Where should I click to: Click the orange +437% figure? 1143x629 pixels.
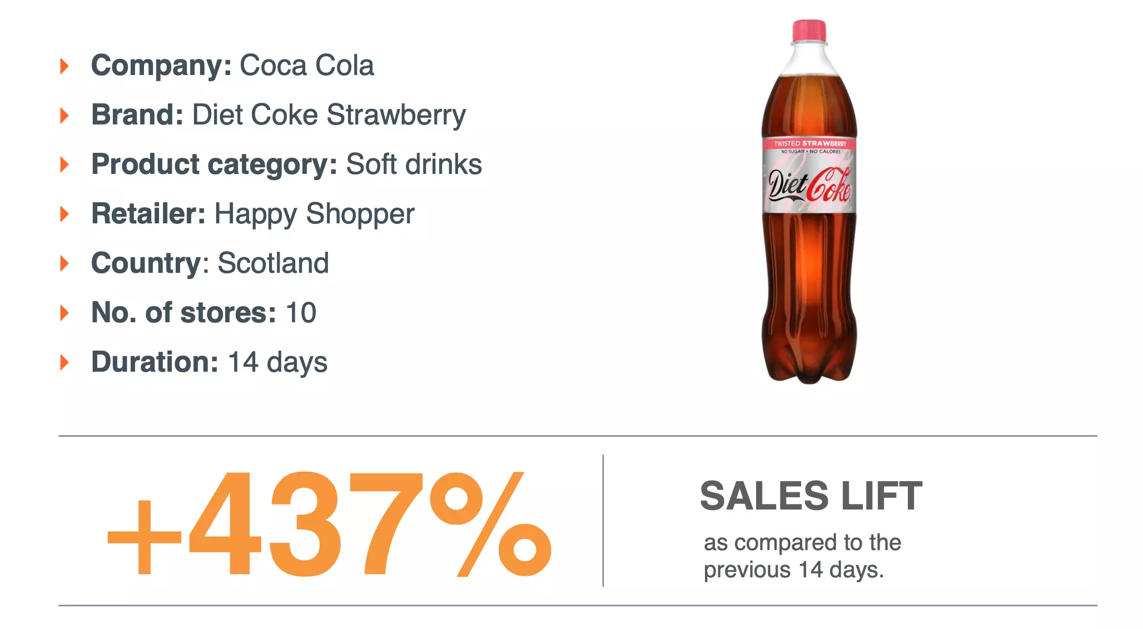point(329,523)
